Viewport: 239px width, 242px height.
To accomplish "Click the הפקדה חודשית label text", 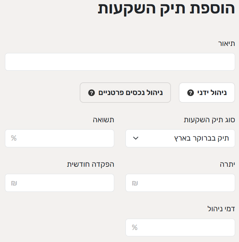I will pos(91,164).
